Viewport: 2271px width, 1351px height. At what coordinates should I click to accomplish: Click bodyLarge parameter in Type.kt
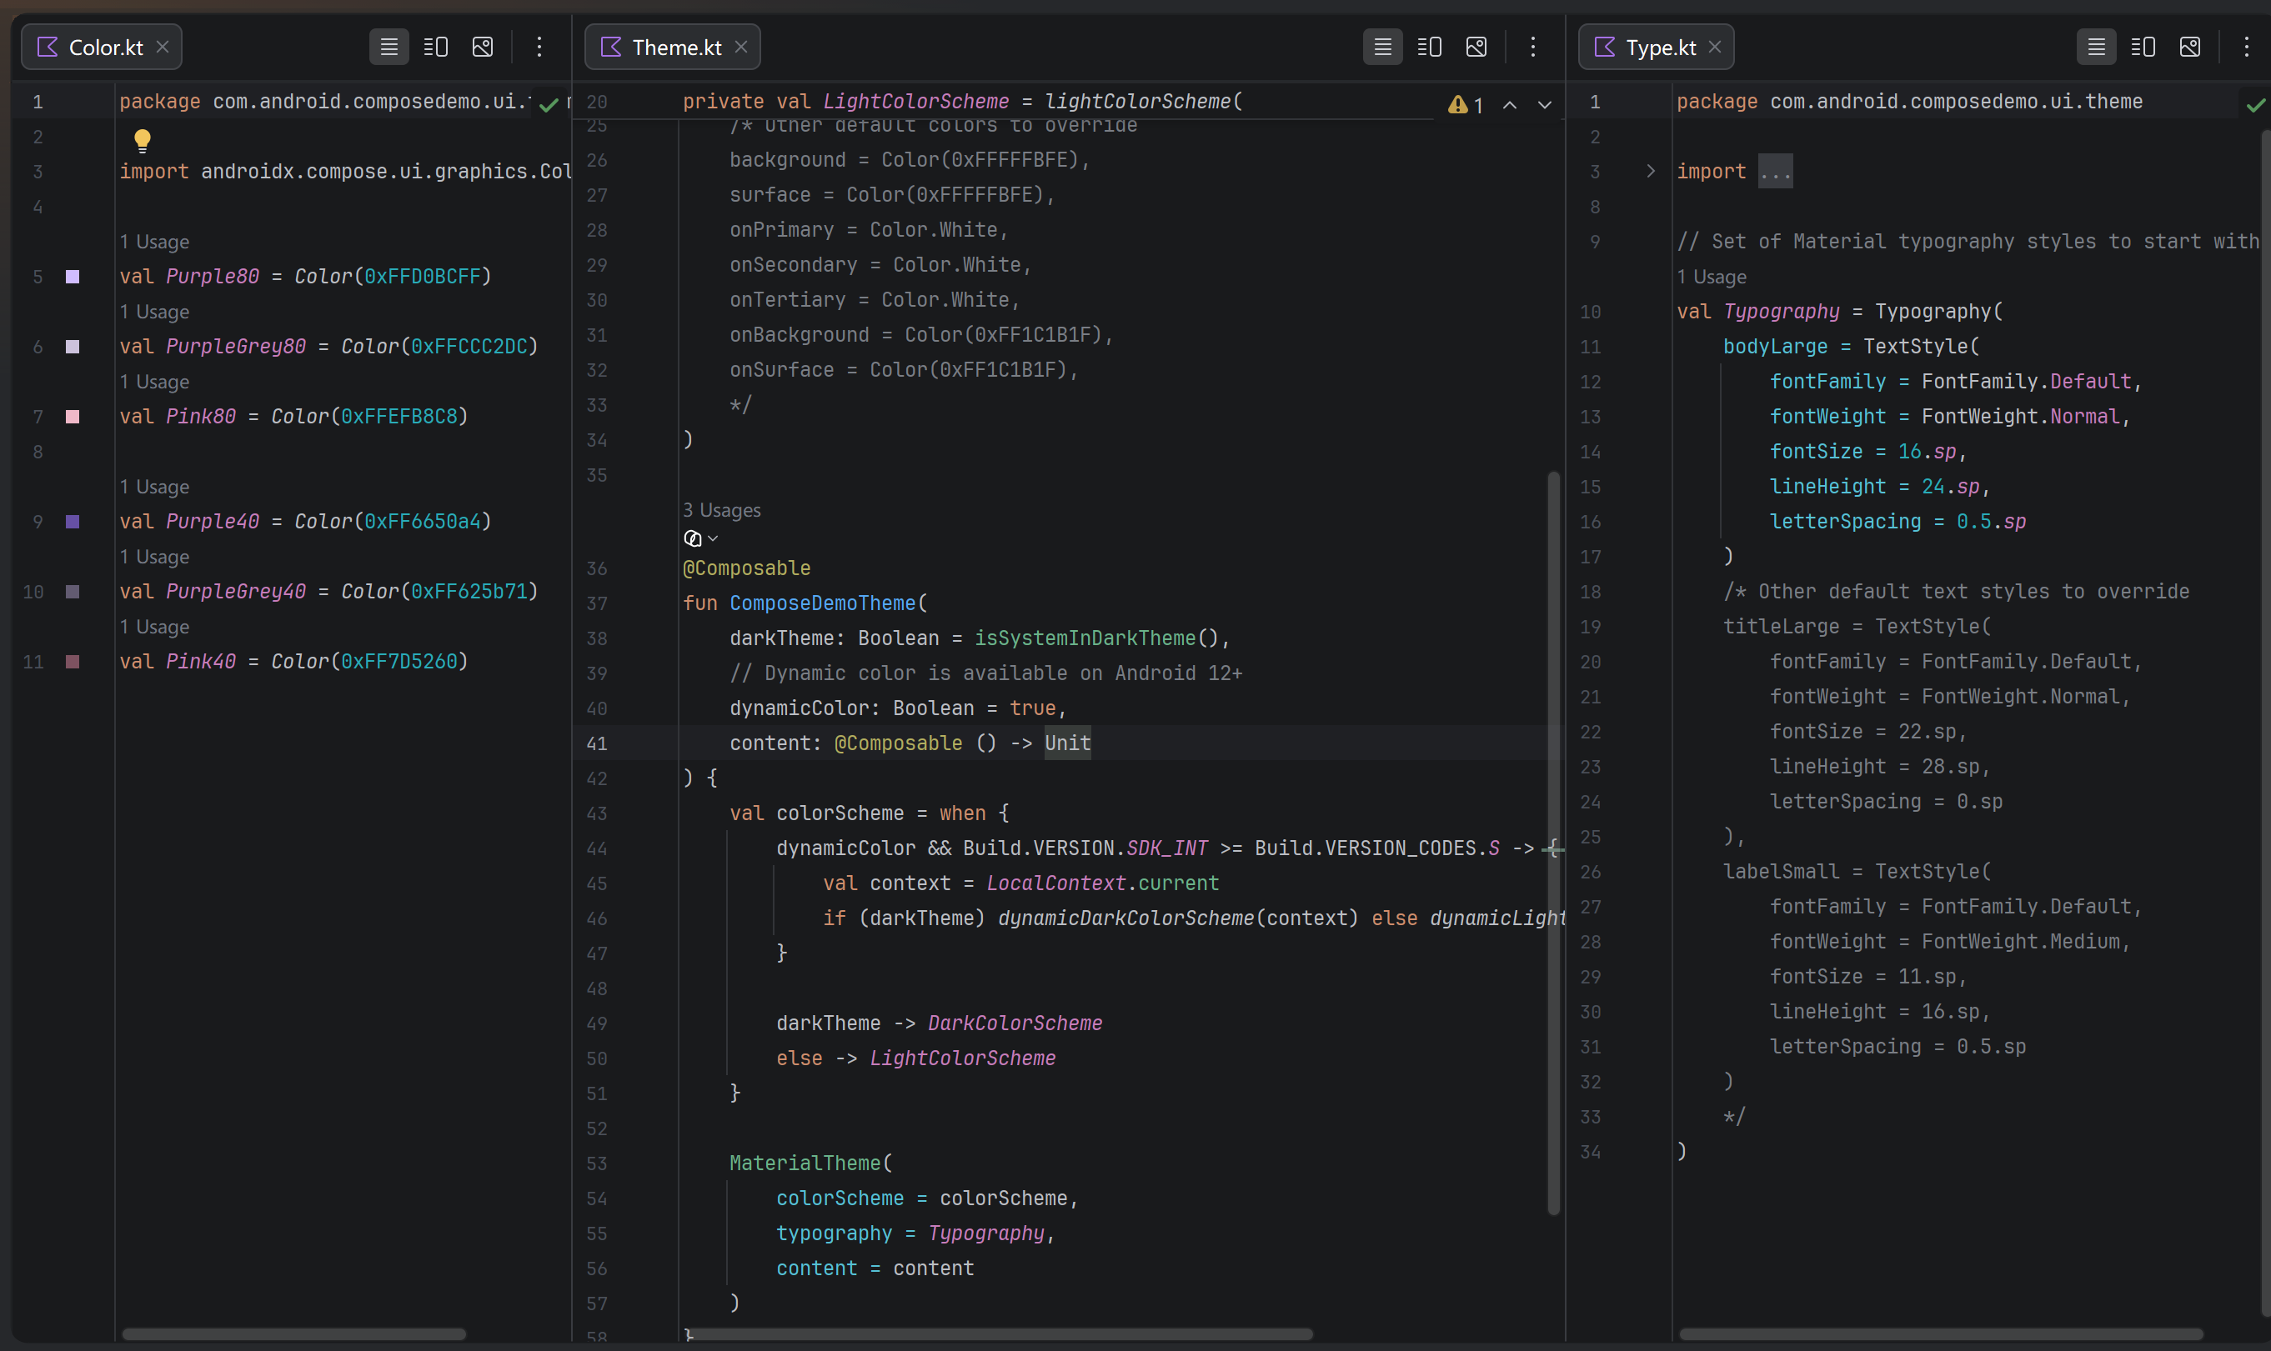(x=1775, y=346)
